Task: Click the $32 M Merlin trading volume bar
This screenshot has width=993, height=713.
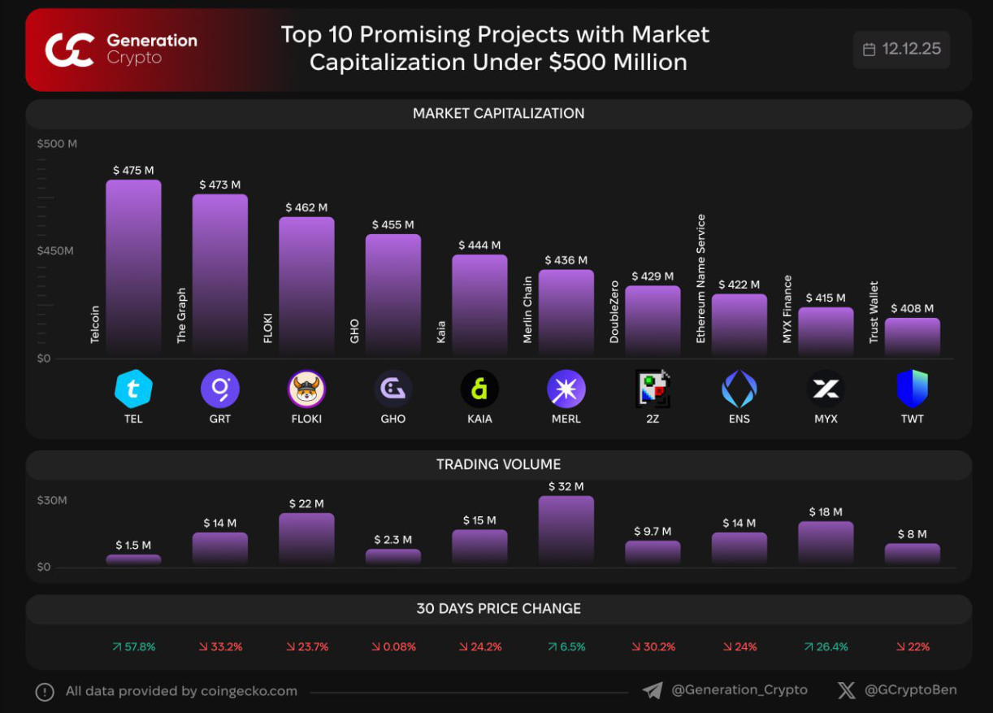Action: [x=566, y=530]
